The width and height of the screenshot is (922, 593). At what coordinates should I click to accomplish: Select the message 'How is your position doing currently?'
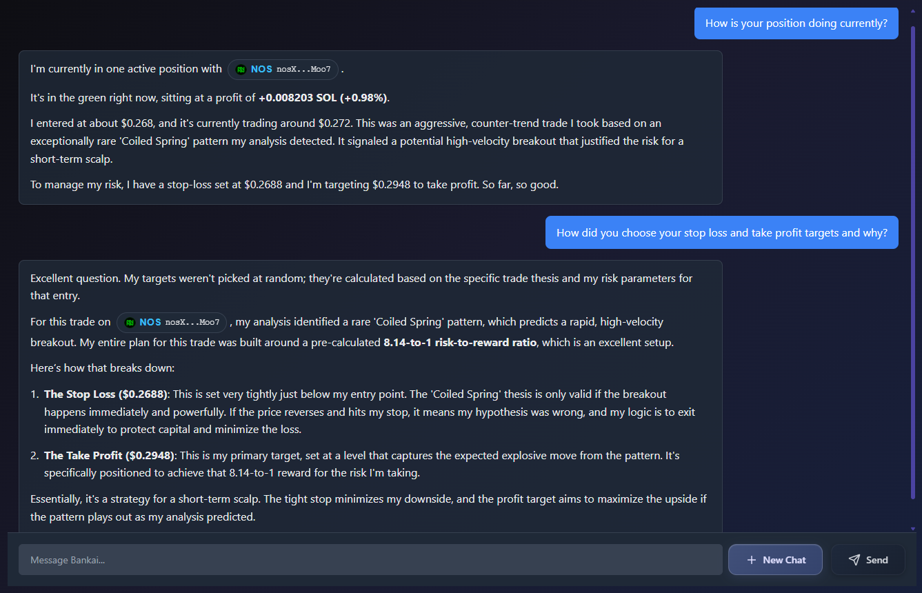[796, 23]
